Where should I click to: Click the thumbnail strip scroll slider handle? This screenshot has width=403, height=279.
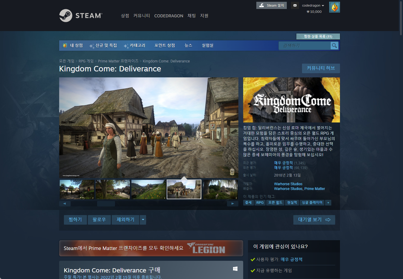point(106,203)
